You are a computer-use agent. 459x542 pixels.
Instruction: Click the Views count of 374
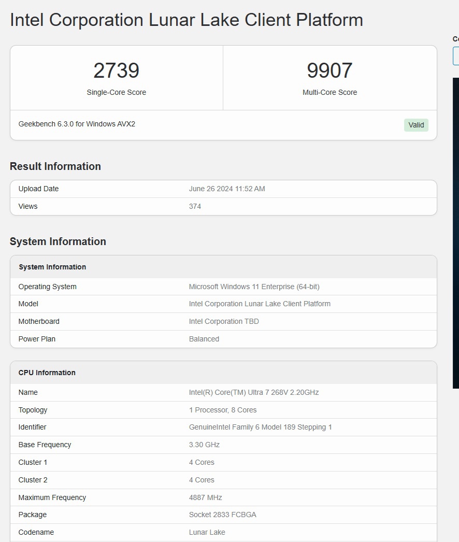[x=194, y=206]
